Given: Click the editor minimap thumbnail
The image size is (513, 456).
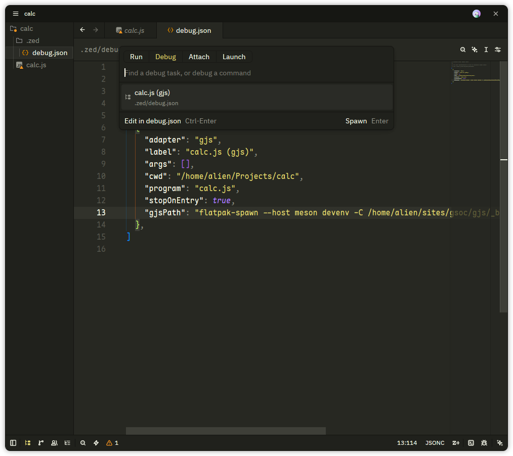Looking at the screenshot, I should 476,72.
